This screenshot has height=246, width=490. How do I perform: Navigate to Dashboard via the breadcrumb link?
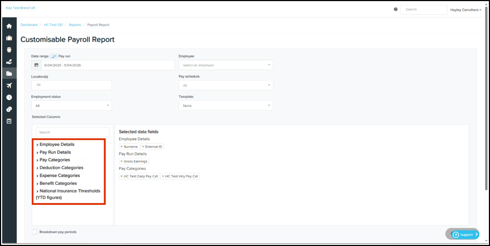click(29, 25)
